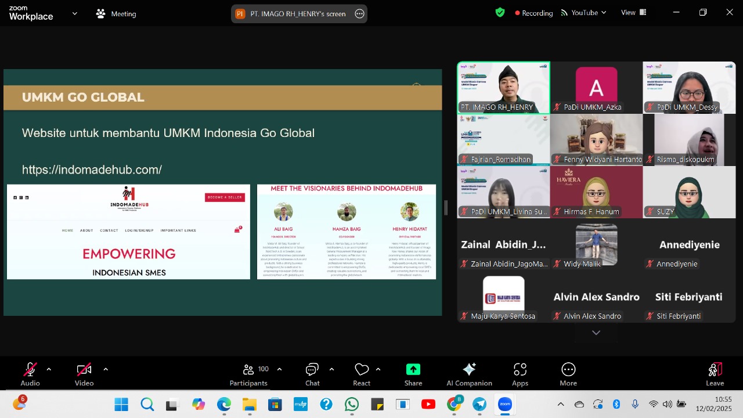Expand the React options arrow
The image size is (743, 418).
378,369
